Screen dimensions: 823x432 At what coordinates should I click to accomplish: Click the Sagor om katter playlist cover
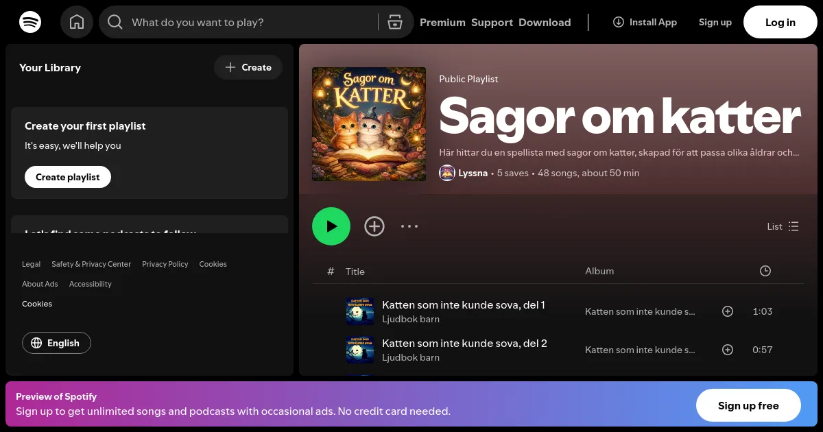point(368,124)
